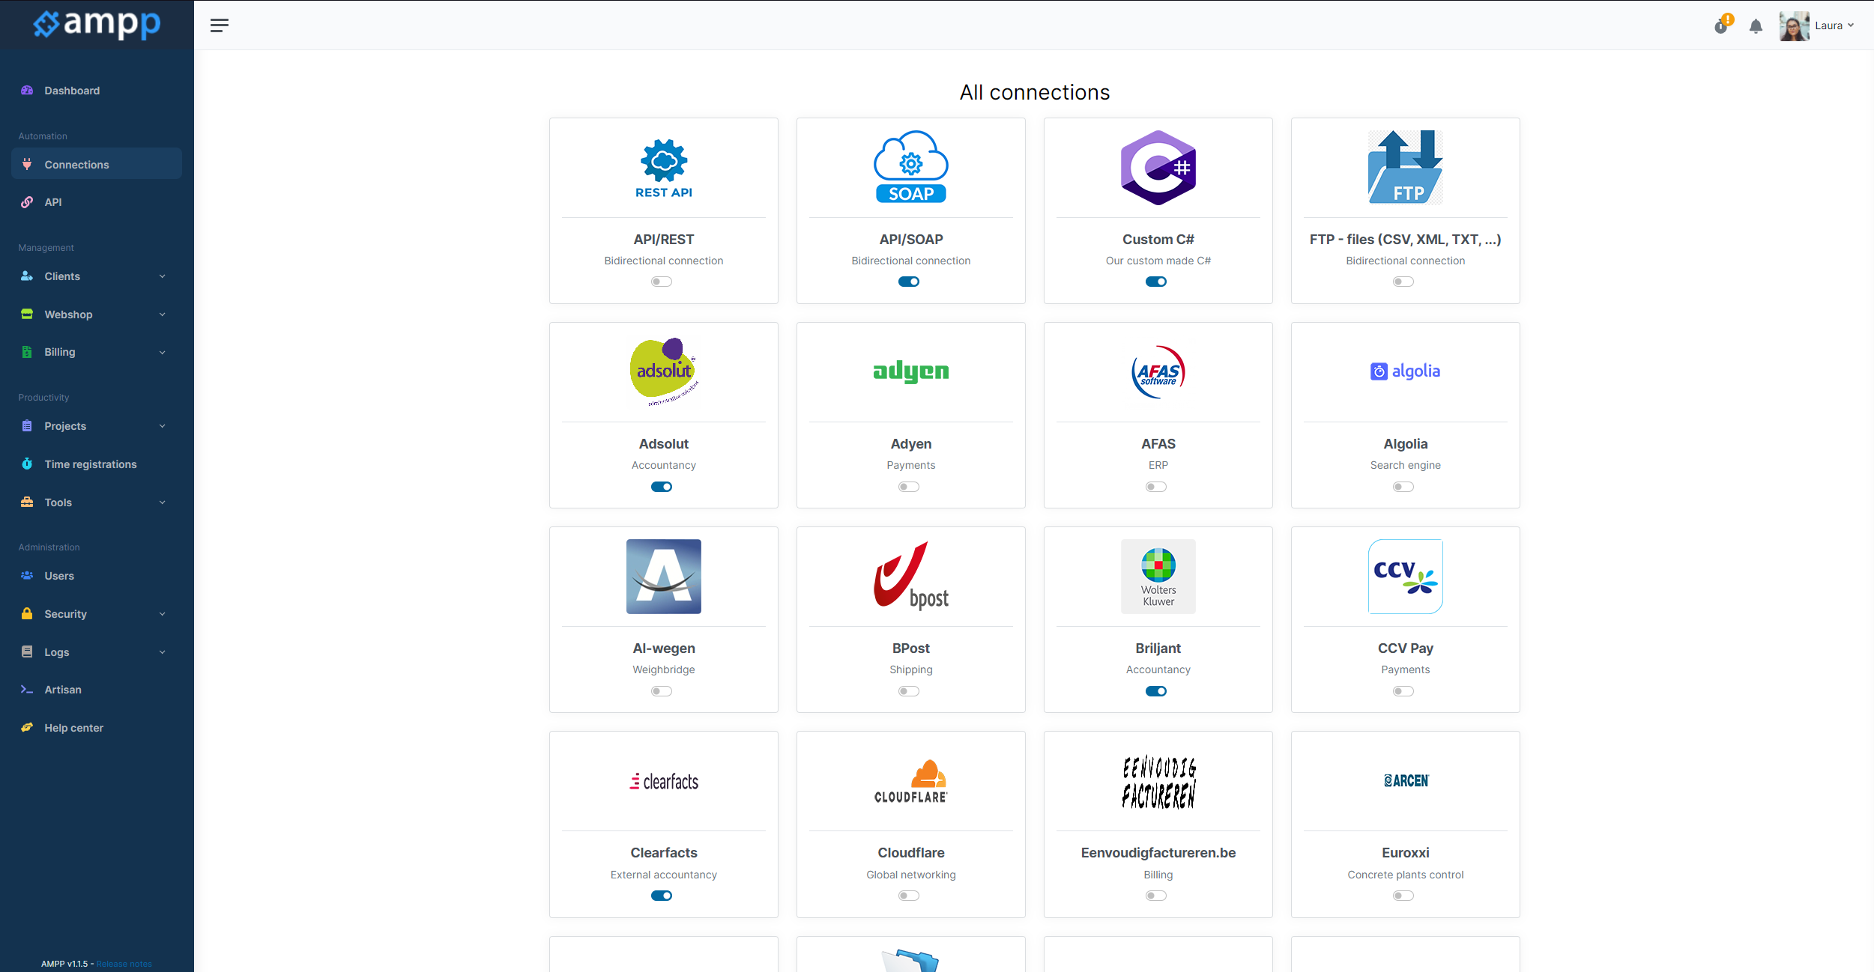Turn off the Adsolut toggle
This screenshot has height=972, width=1874.
click(x=662, y=487)
